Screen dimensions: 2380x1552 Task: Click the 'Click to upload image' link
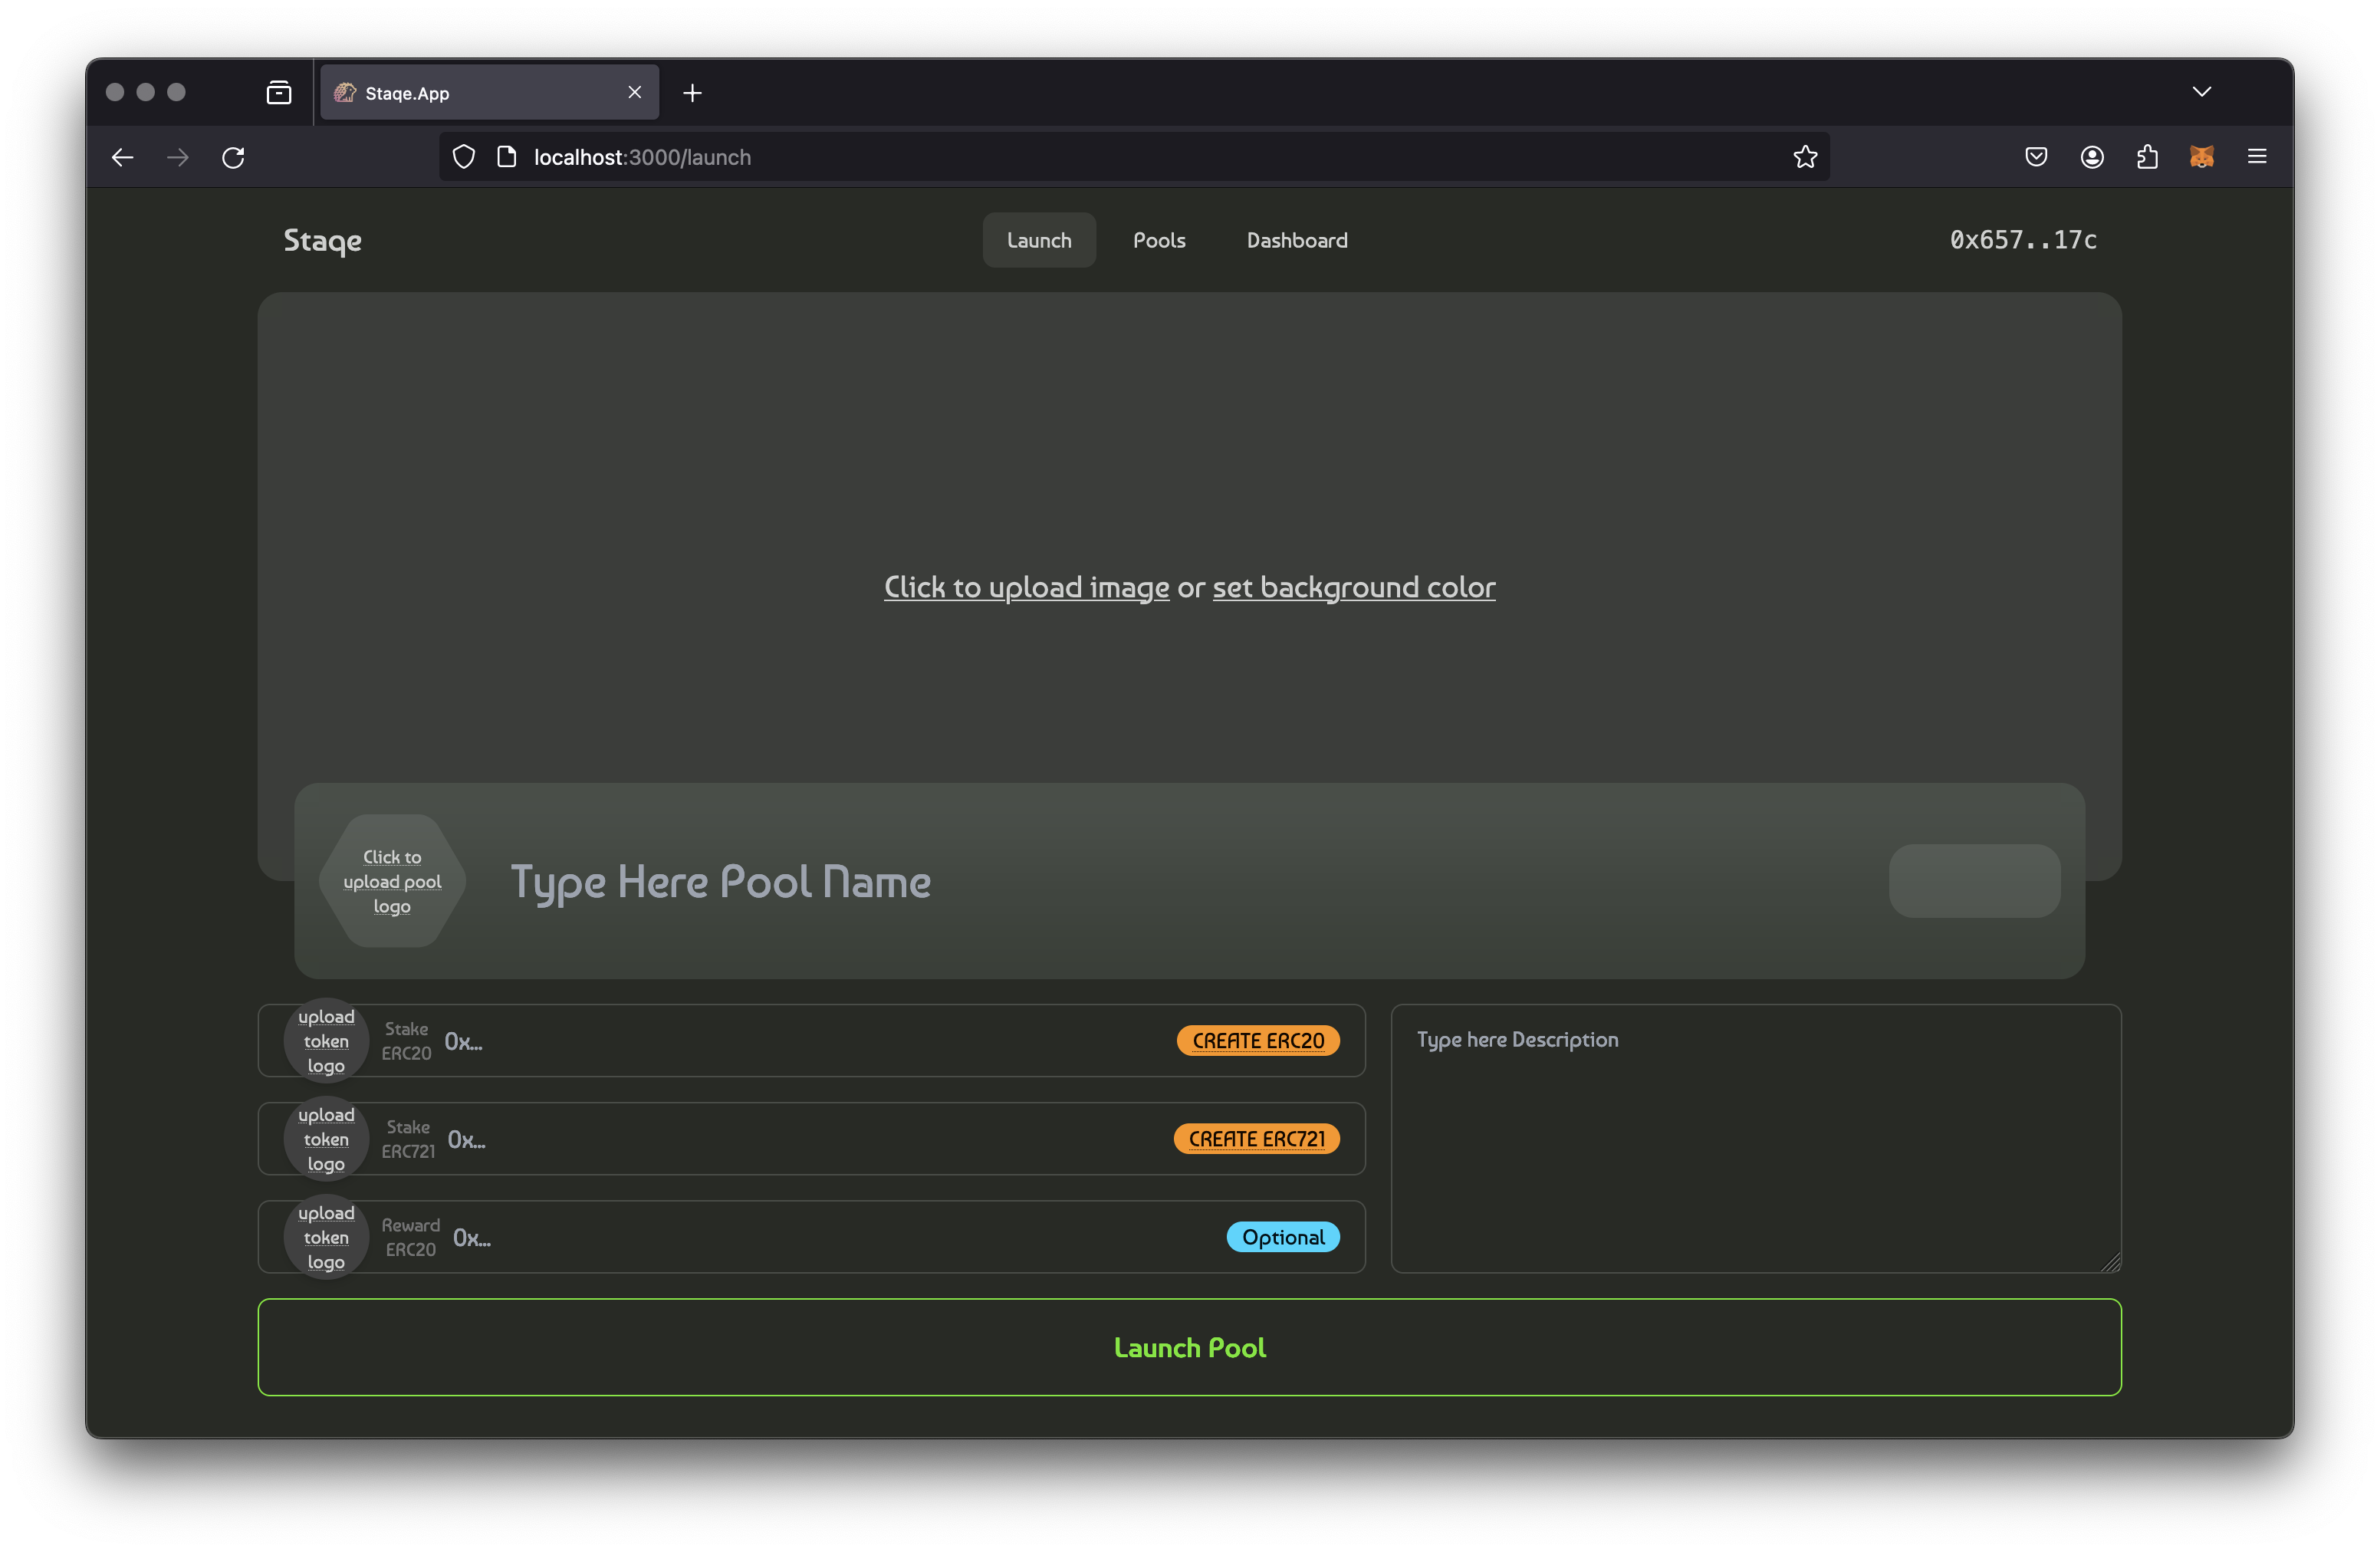[1026, 587]
